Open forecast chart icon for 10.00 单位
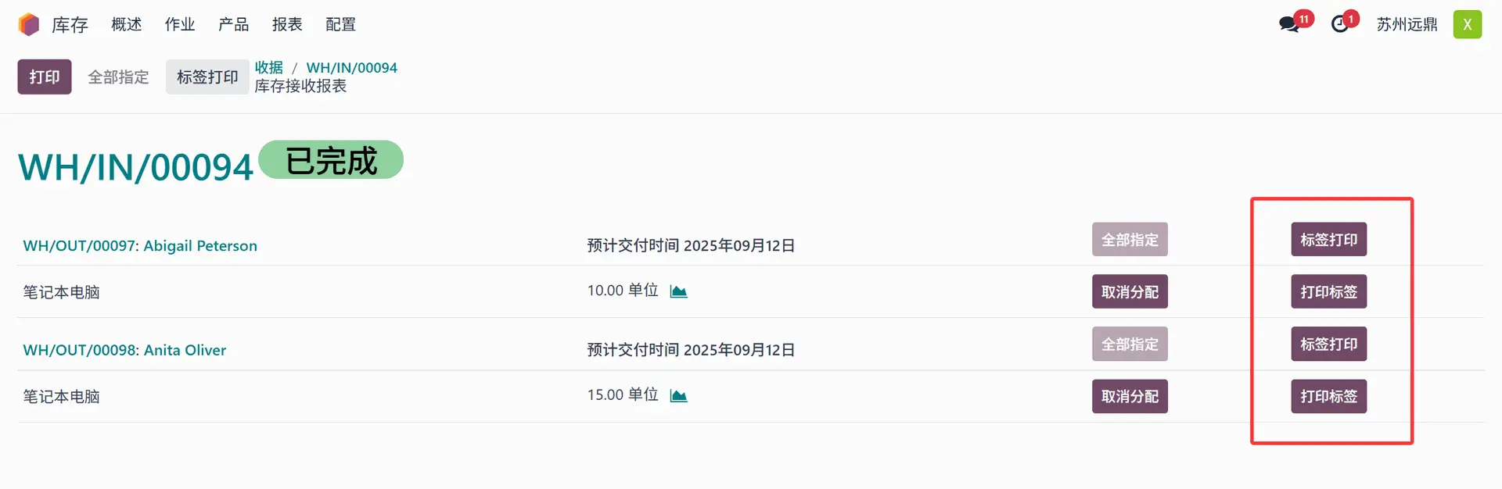The height and width of the screenshot is (489, 1502). point(678,291)
